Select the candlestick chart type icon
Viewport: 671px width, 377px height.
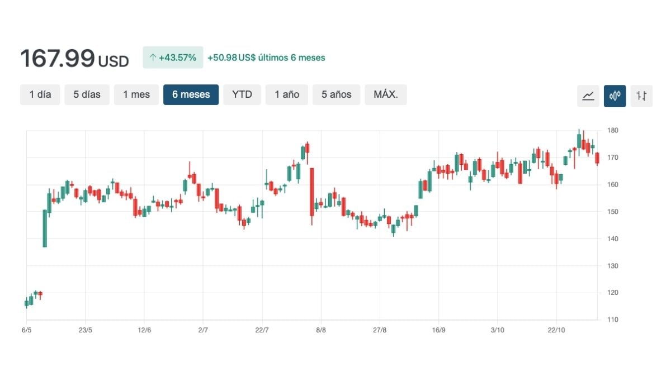(x=615, y=96)
